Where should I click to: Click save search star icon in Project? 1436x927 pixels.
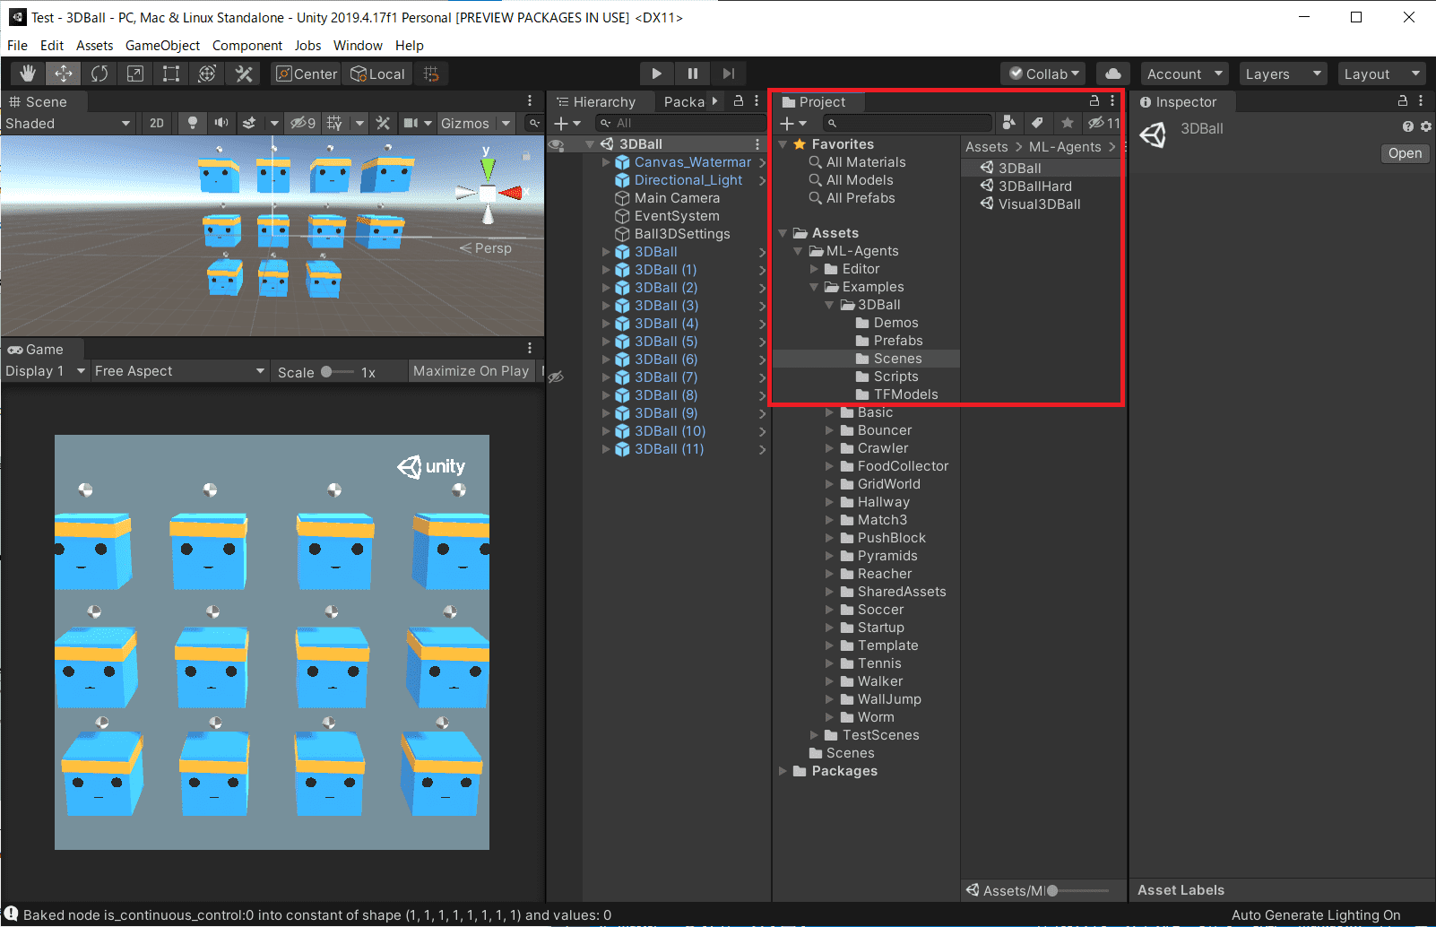(1067, 123)
